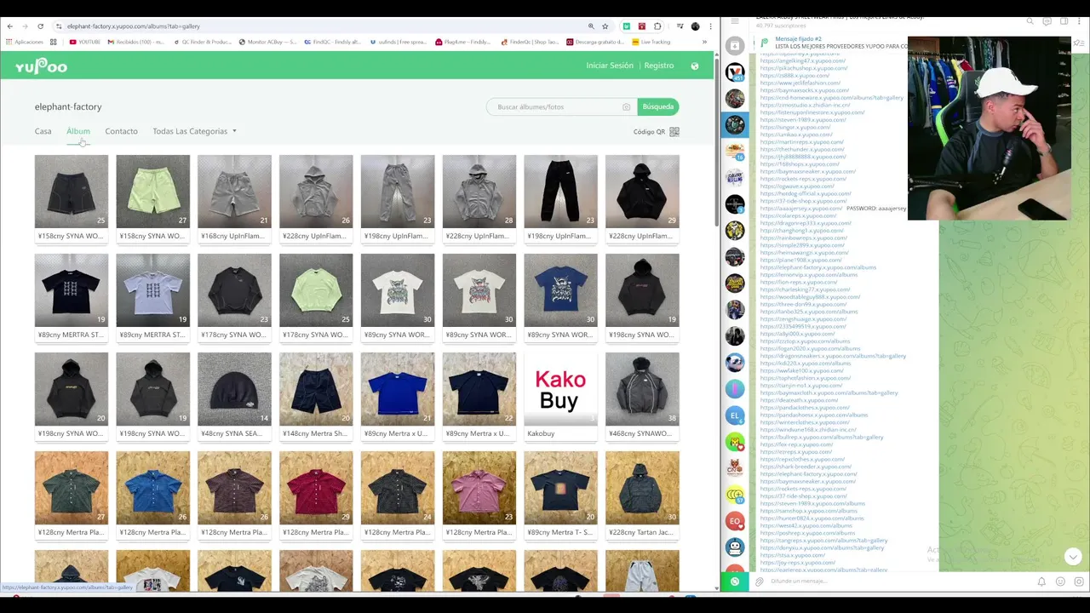Click Iniciar Sesión link

tap(610, 66)
